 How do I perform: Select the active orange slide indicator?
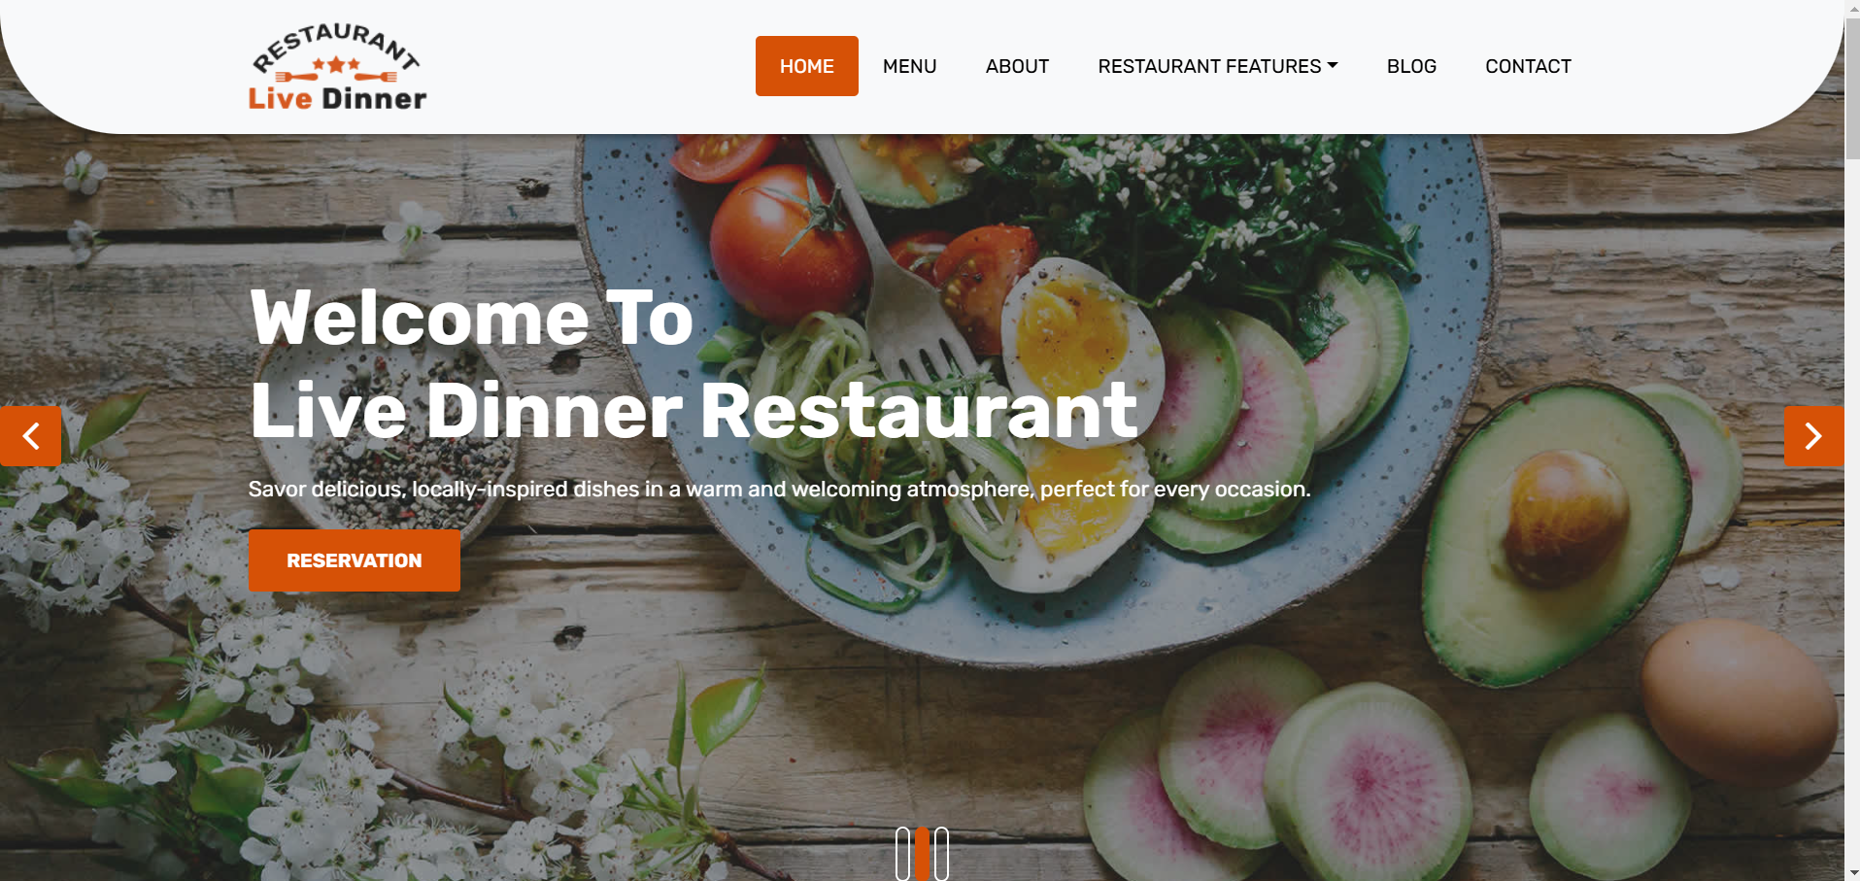(922, 854)
